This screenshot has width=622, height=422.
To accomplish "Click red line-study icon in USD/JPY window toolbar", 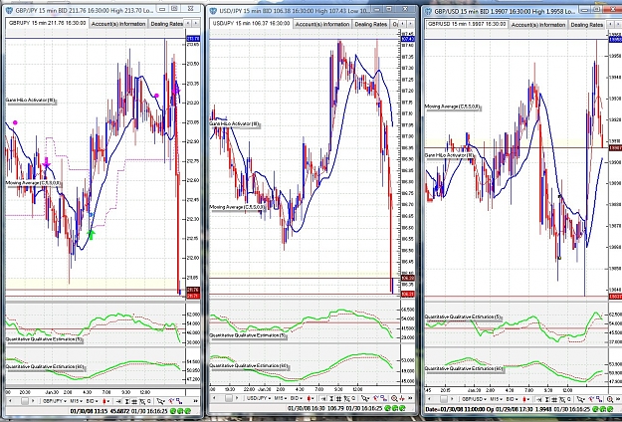I will (x=402, y=398).
